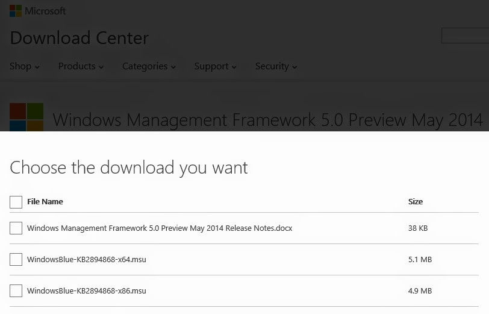This screenshot has height=314, width=489.
Task: Click the x64.msu file name text
Action: click(x=86, y=259)
